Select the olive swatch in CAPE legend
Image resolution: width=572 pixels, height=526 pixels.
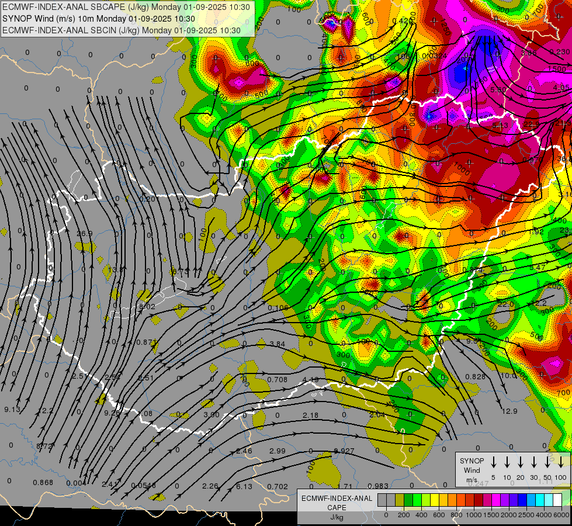coord(400,500)
